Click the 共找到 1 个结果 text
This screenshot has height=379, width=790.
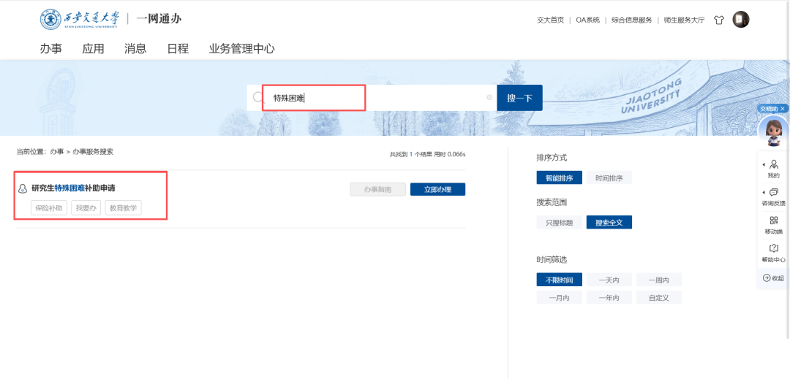(410, 154)
